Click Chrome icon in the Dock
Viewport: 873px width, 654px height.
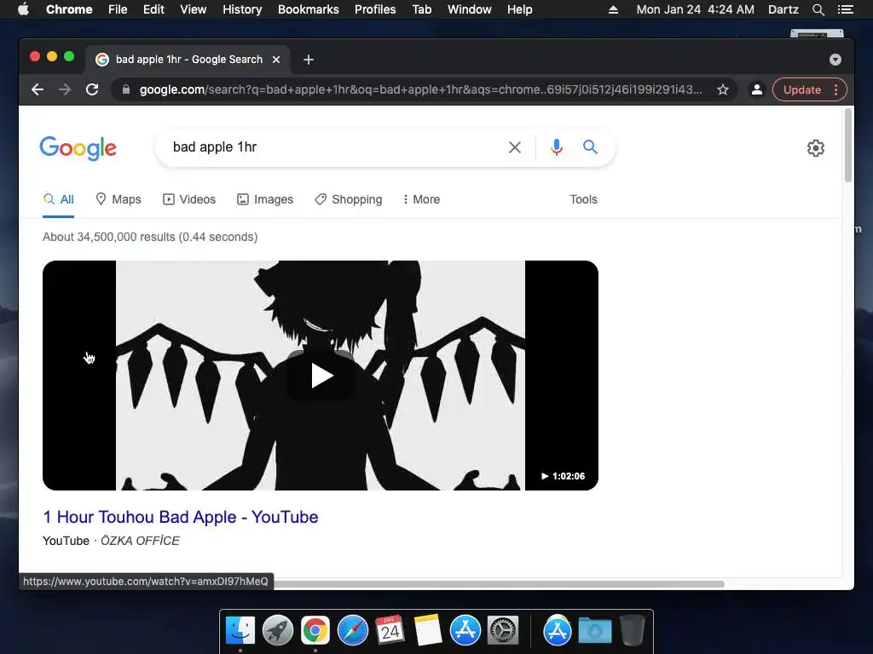tap(315, 631)
